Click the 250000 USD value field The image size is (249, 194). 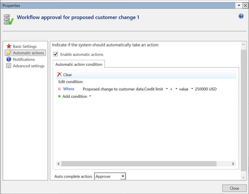205,89
